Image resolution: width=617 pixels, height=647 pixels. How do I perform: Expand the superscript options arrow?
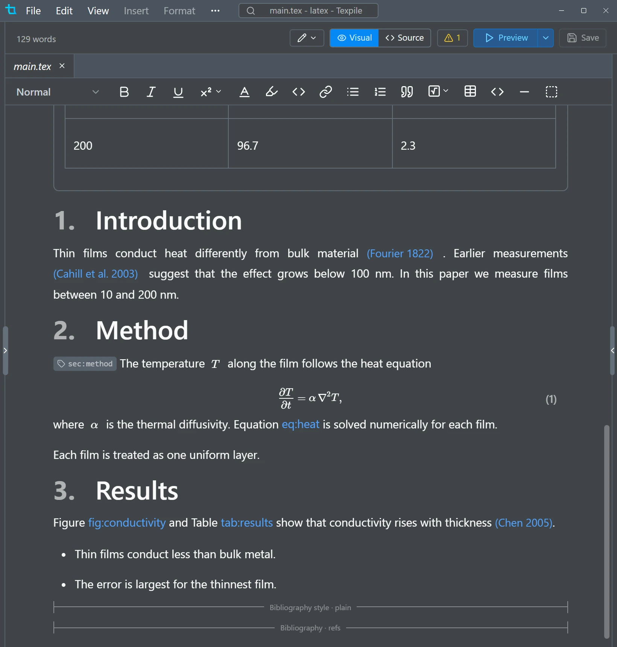[x=219, y=91]
